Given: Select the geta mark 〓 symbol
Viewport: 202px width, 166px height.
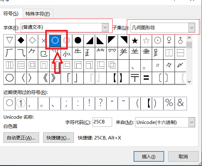Looking at the screenshot, I should tap(146, 78).
